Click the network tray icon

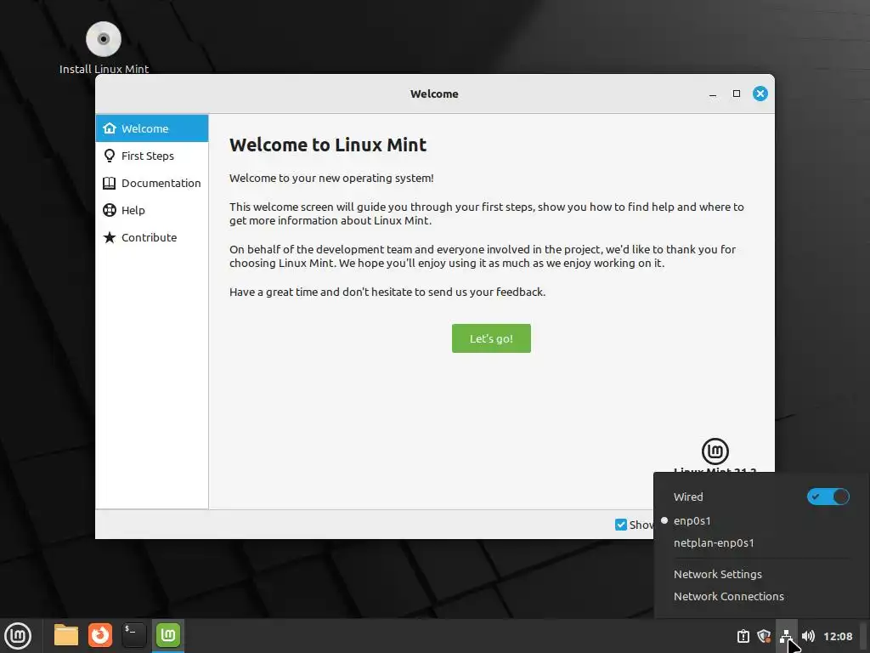point(786,636)
